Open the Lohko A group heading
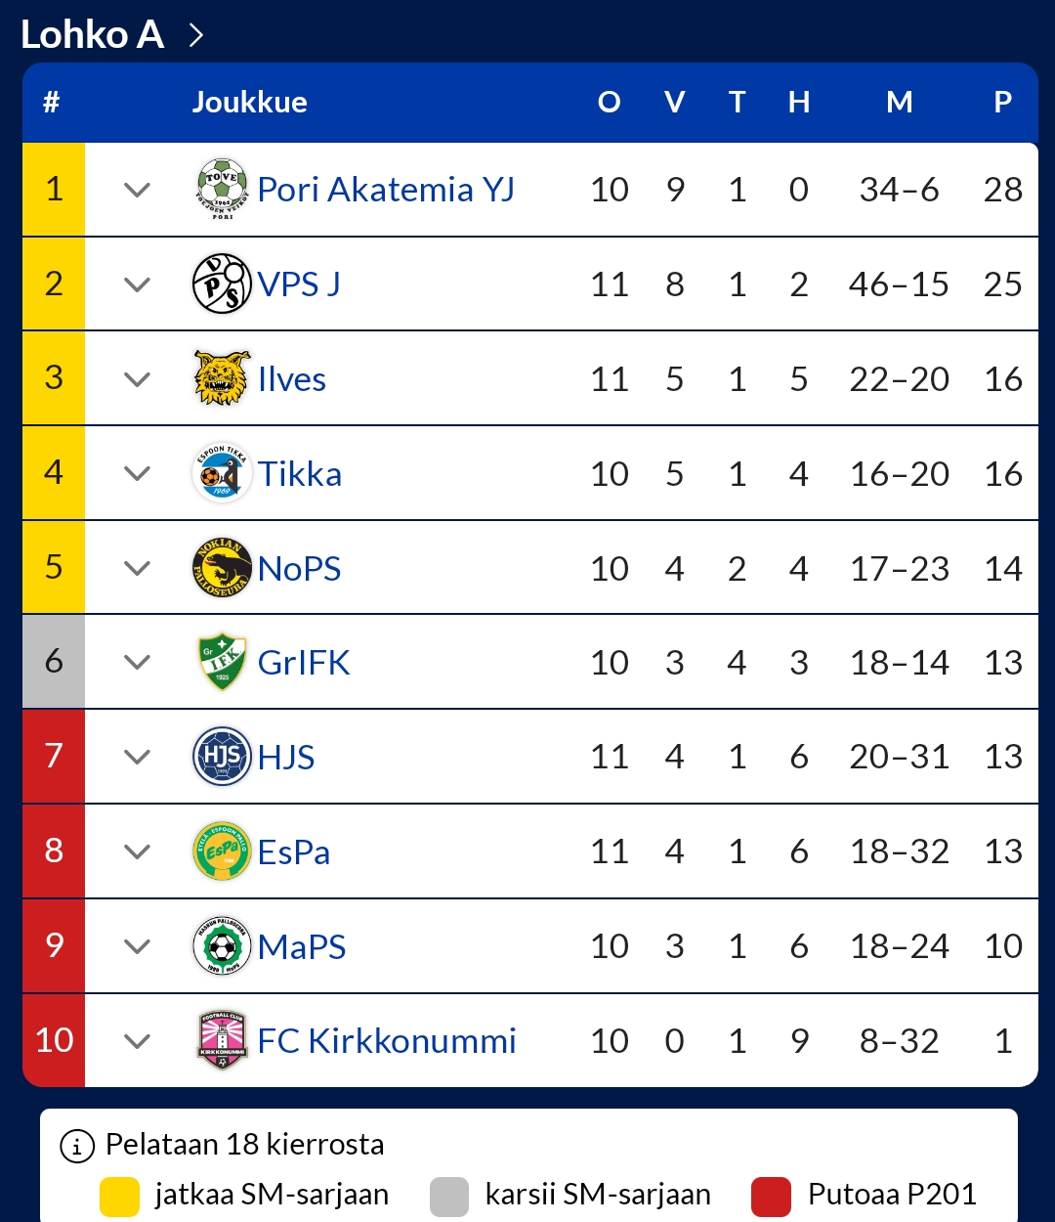 point(112,35)
